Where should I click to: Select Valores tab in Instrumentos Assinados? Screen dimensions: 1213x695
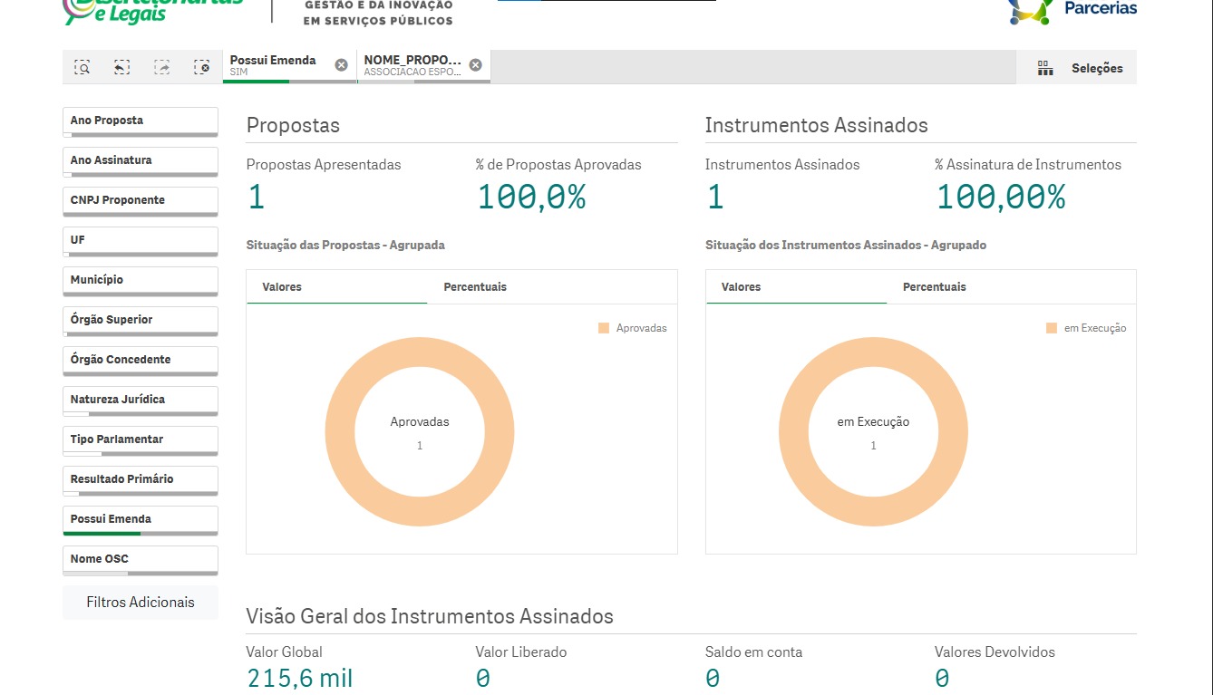point(741,287)
